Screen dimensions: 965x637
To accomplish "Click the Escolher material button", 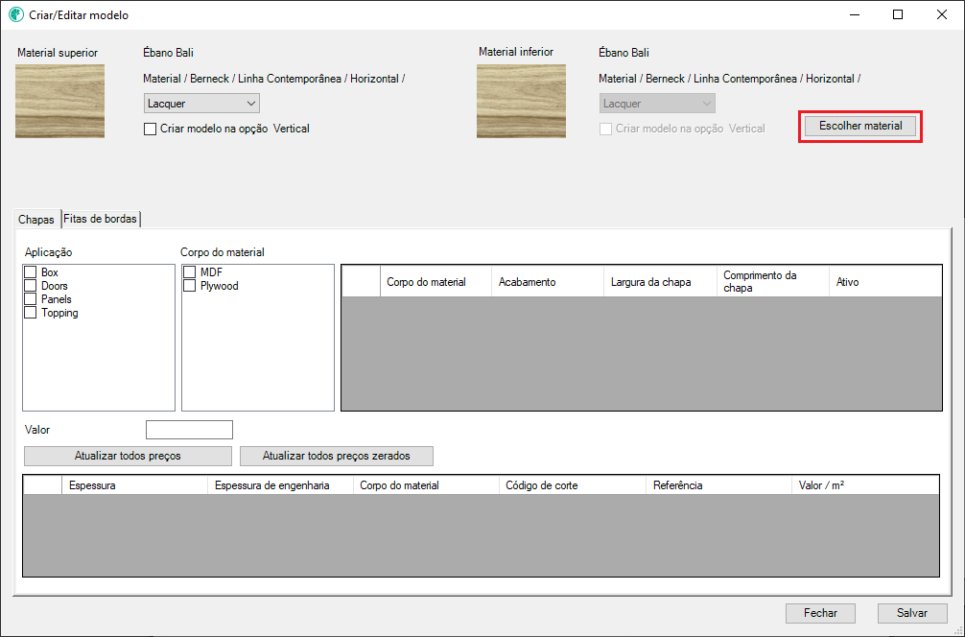I will pos(860,126).
